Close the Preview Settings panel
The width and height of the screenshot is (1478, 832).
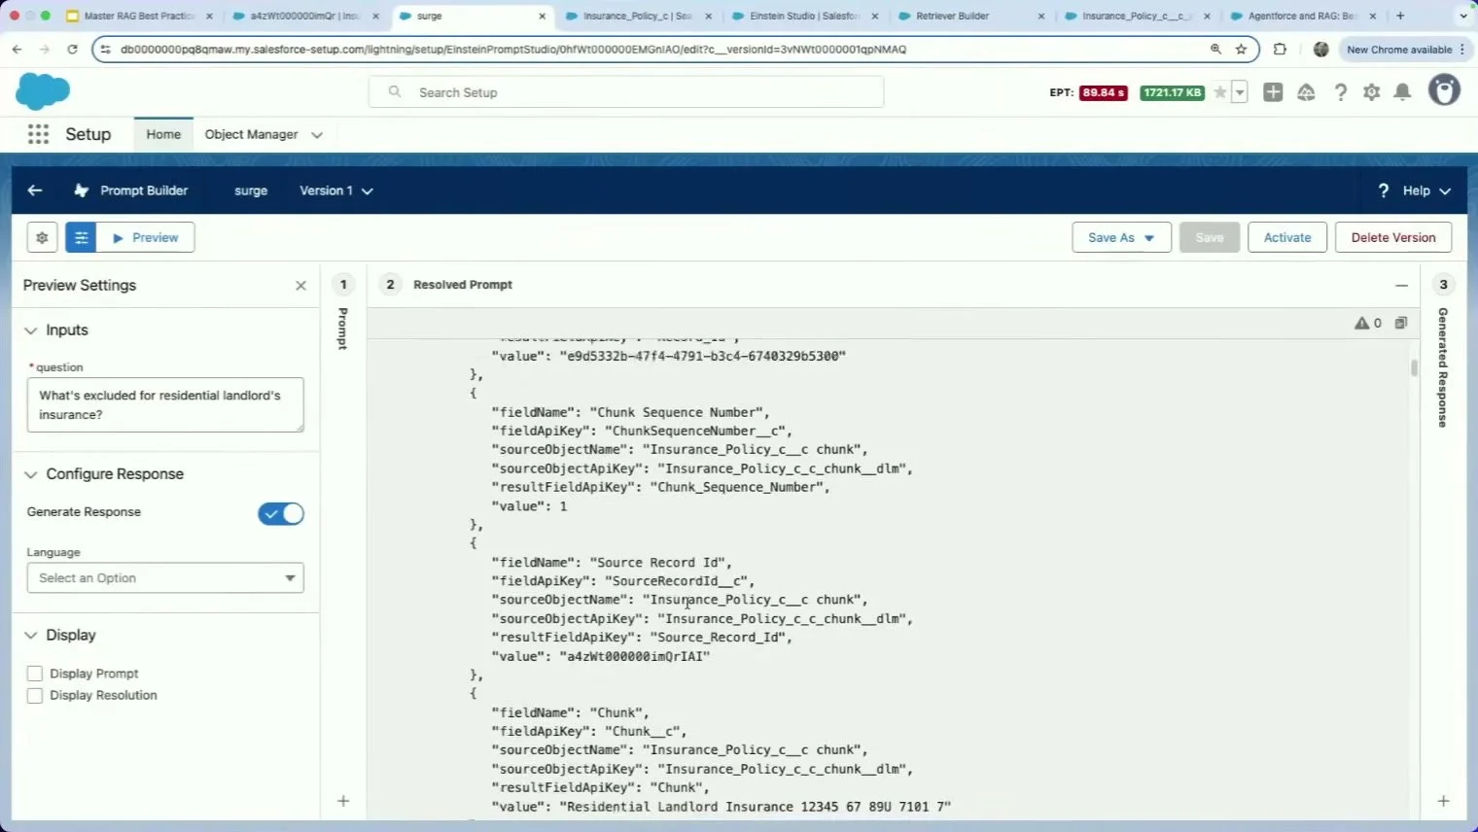[x=300, y=285]
